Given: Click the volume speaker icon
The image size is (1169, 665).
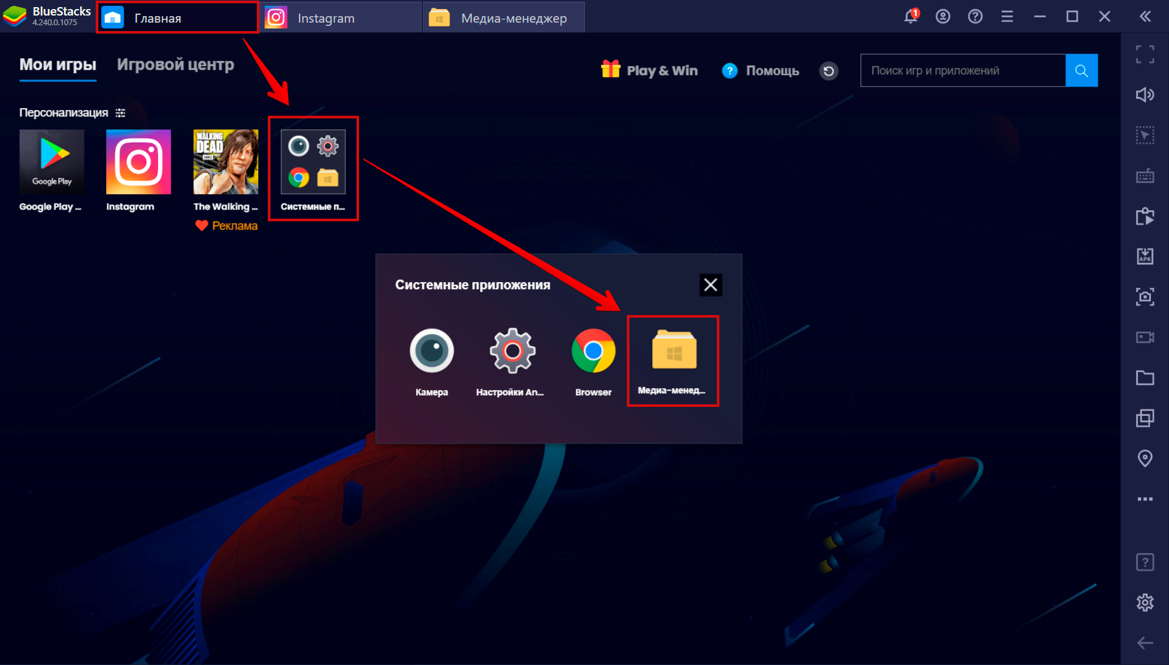Looking at the screenshot, I should click(1145, 94).
